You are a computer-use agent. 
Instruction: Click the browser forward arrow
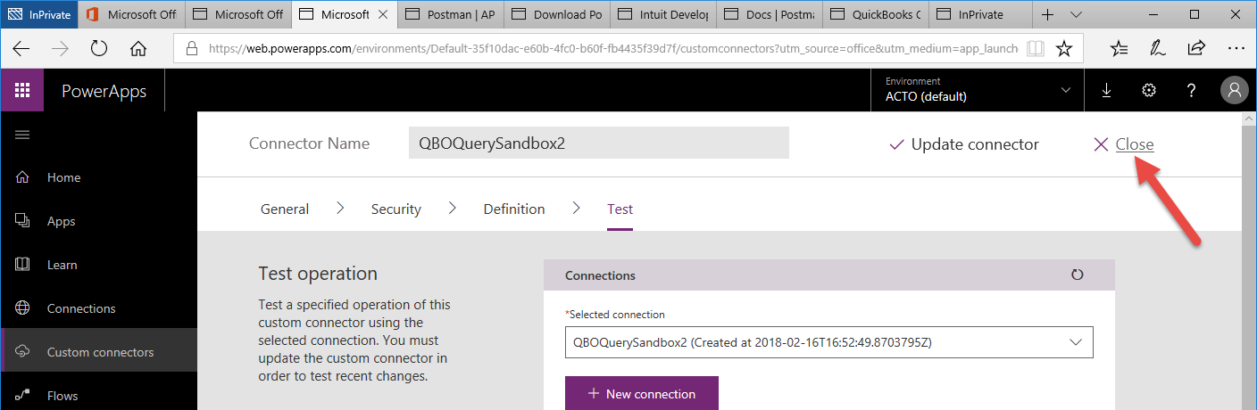[x=61, y=49]
